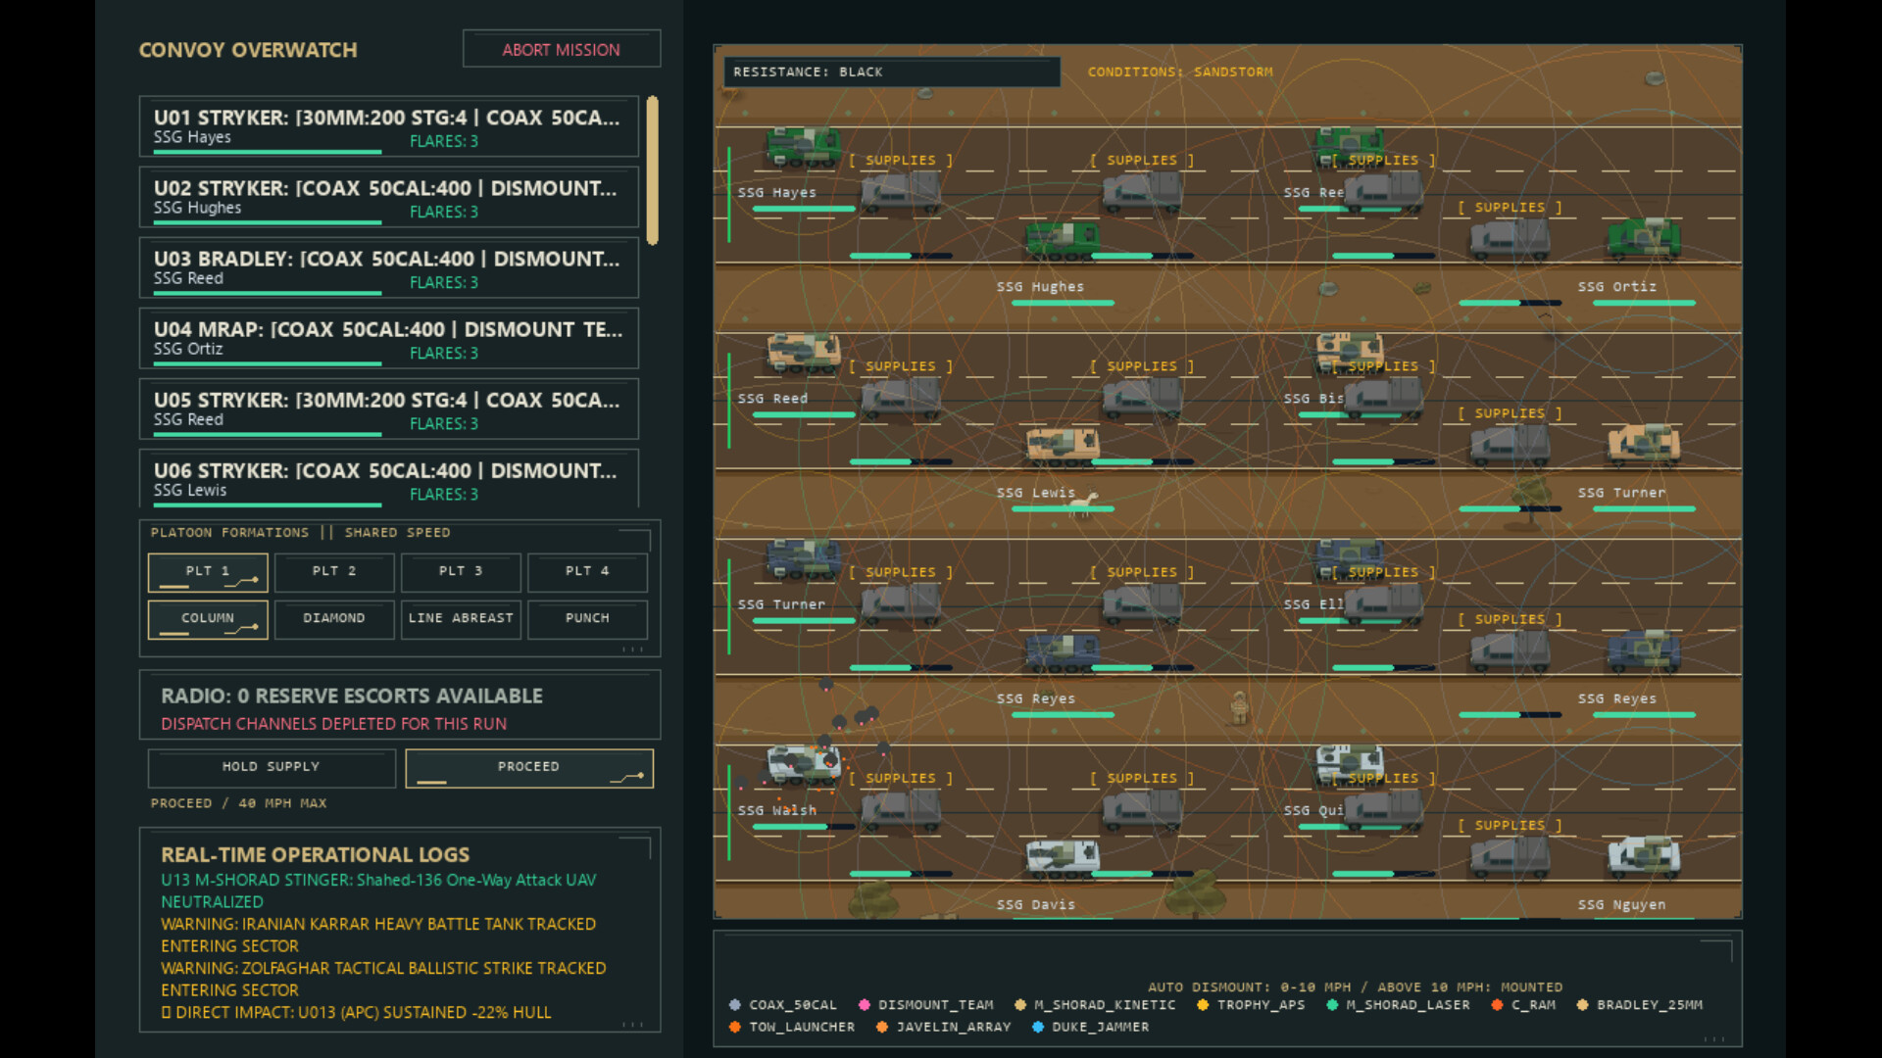
Task: Switch to PLT 4 platoon
Action: (587, 572)
